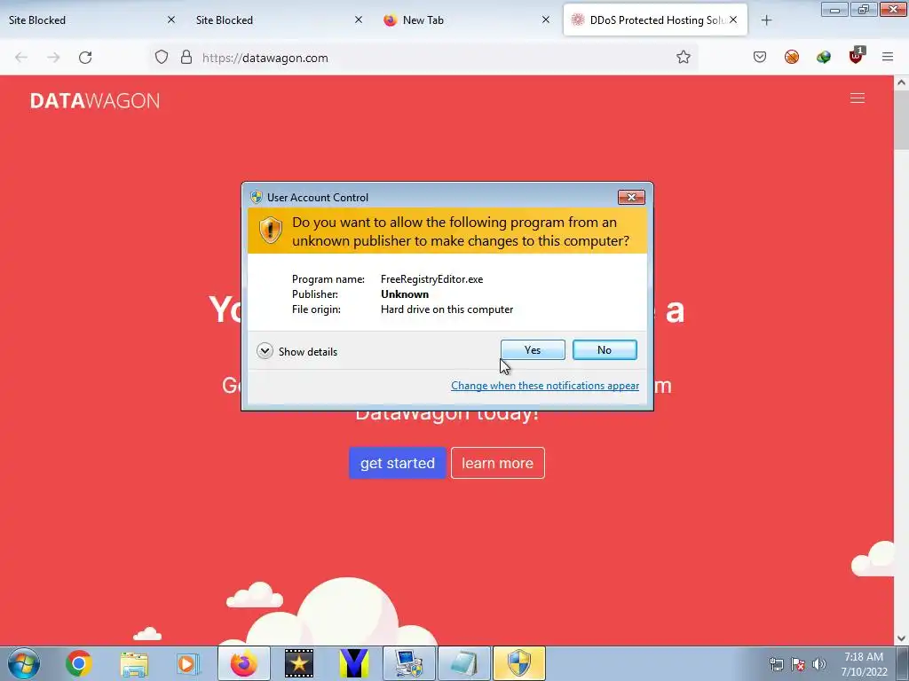Open the orange crossed-circle extension icon
This screenshot has width=909, height=681.
(791, 58)
